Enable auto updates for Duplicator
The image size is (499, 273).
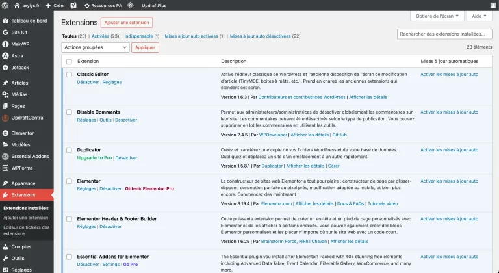tap(450, 150)
